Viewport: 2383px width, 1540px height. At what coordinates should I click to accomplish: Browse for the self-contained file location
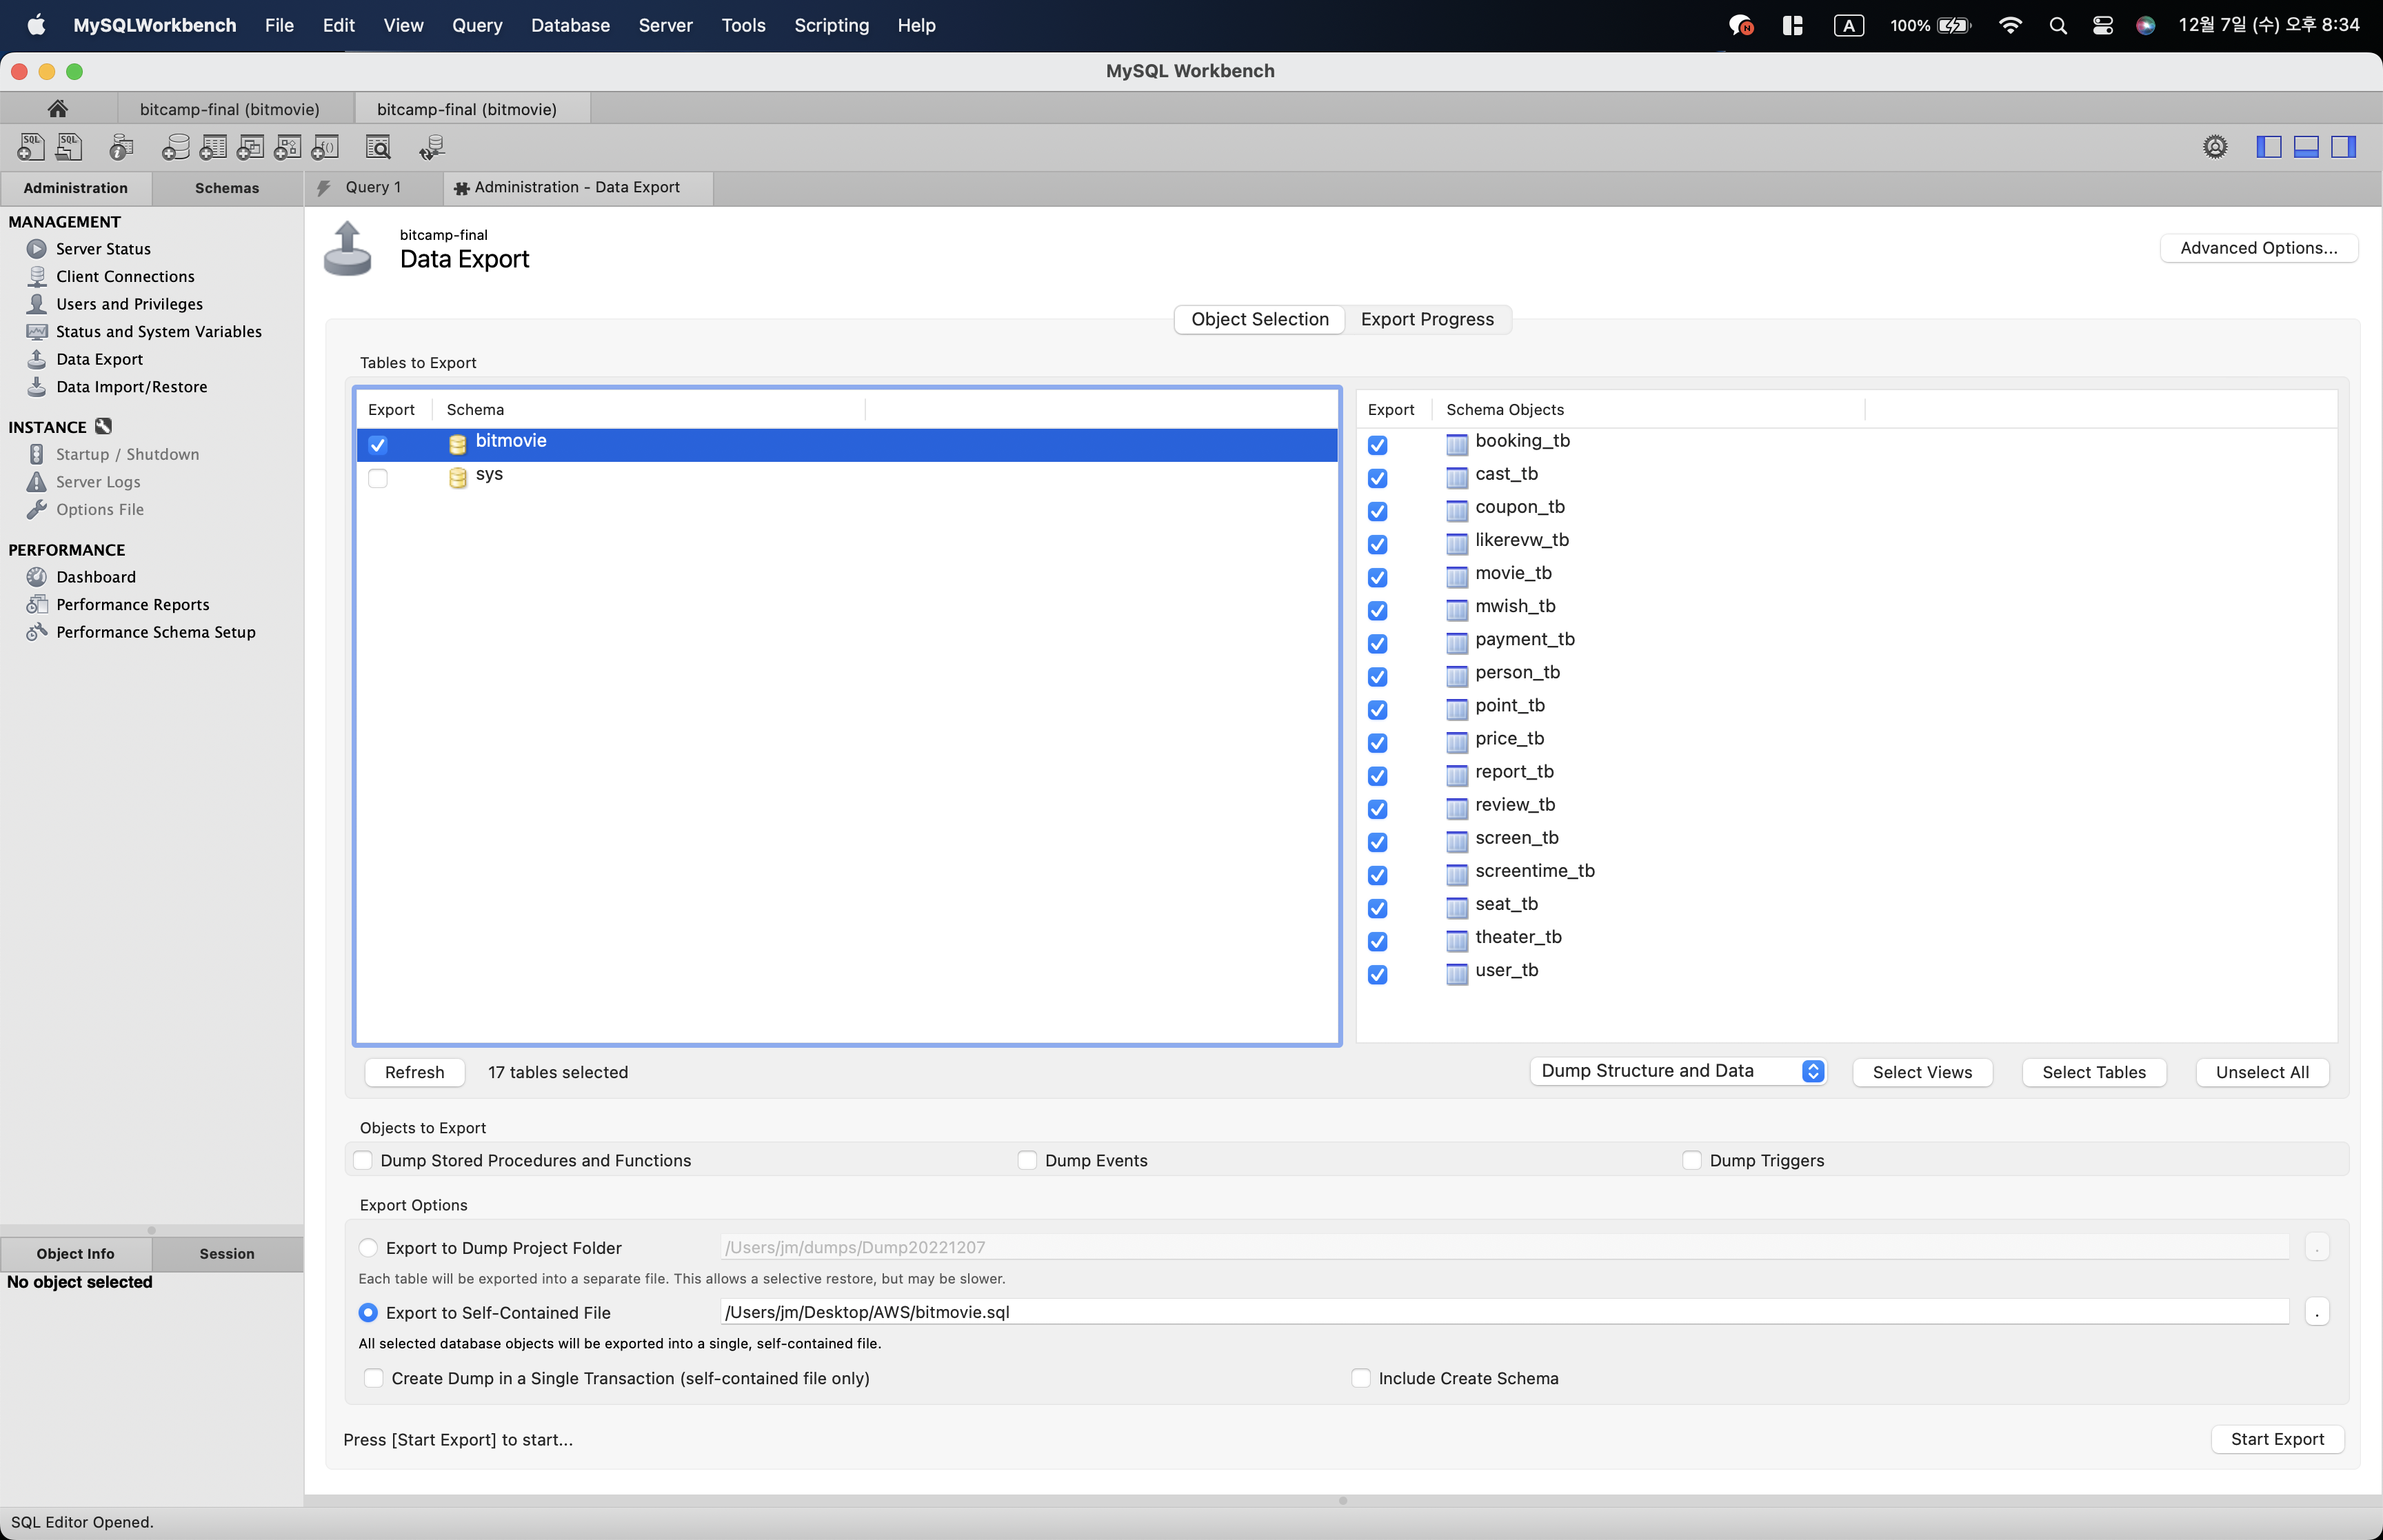click(x=2317, y=1312)
